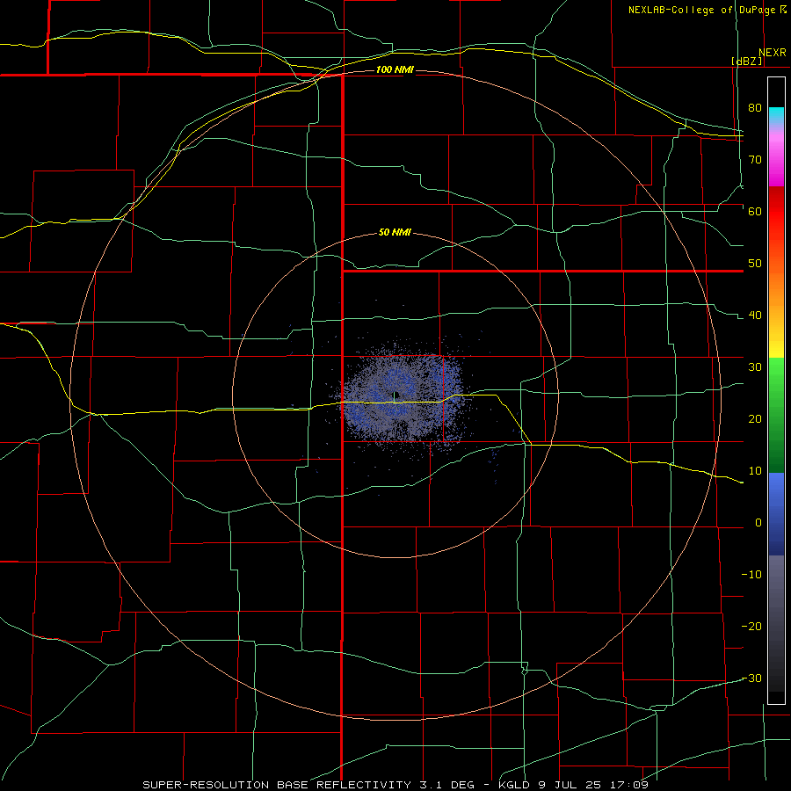Click the [dBZ] units label

click(747, 61)
